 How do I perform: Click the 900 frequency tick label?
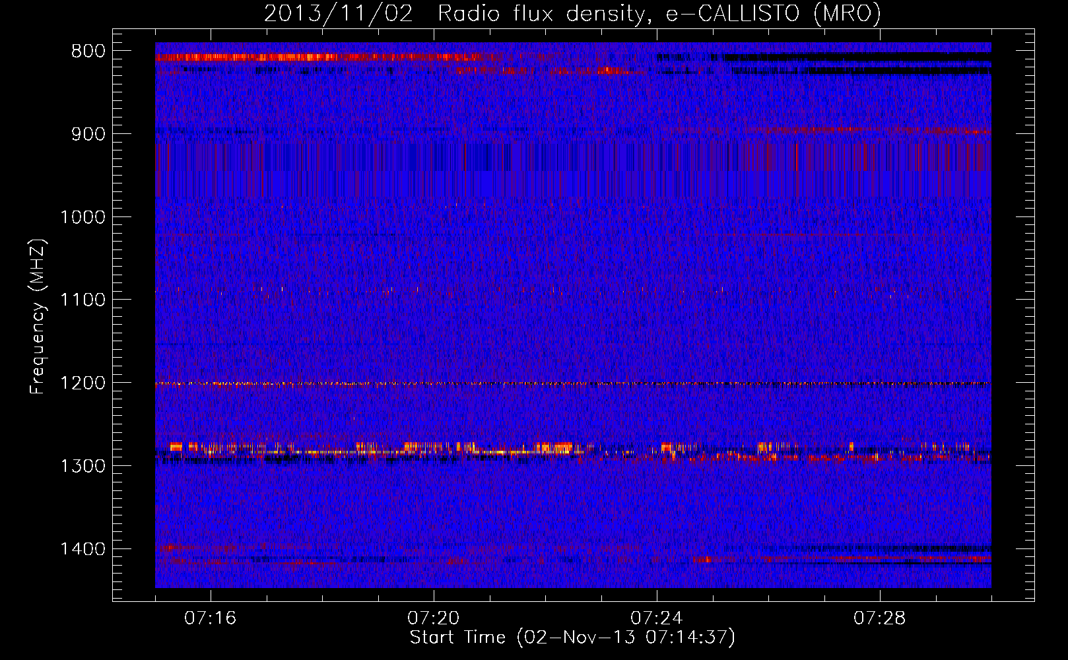click(88, 134)
